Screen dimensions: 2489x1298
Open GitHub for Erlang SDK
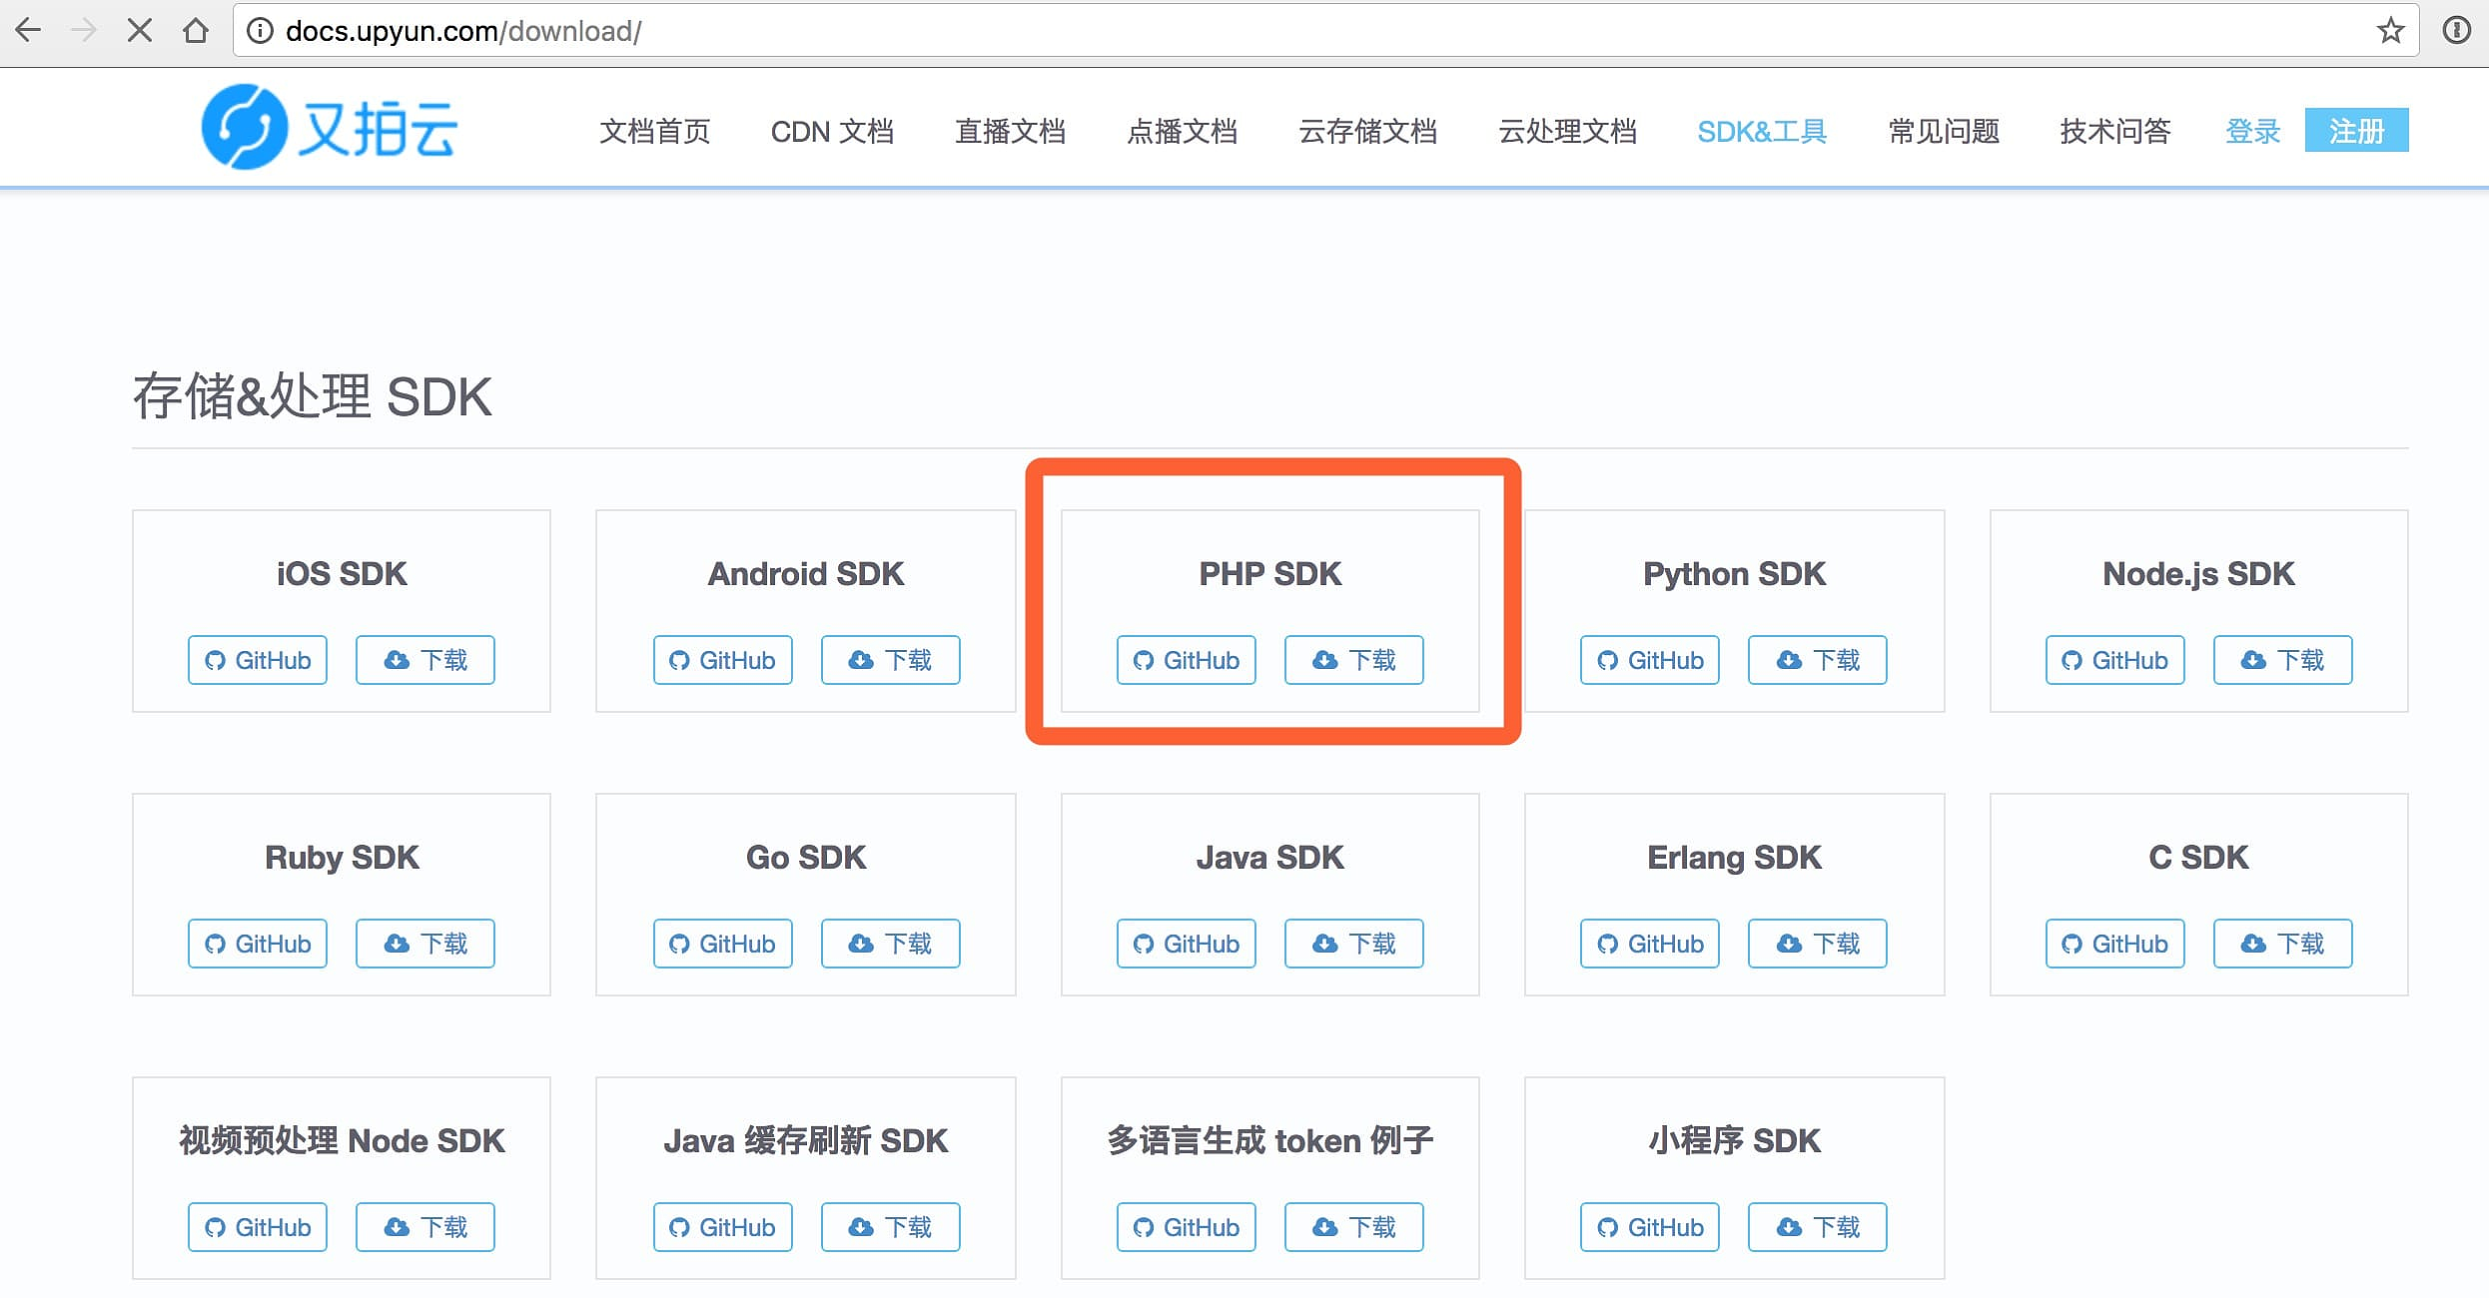(x=1649, y=944)
